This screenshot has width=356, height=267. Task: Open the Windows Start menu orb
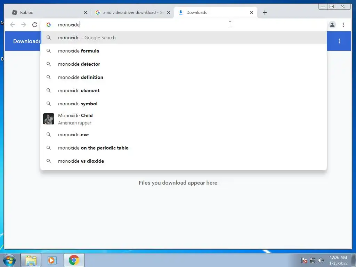pos(9,260)
